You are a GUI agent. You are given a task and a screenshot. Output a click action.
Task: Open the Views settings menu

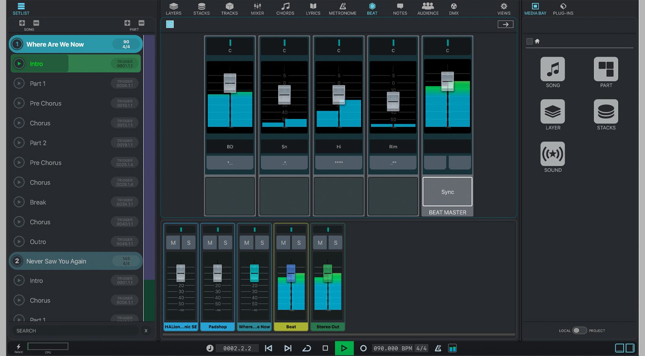click(504, 8)
